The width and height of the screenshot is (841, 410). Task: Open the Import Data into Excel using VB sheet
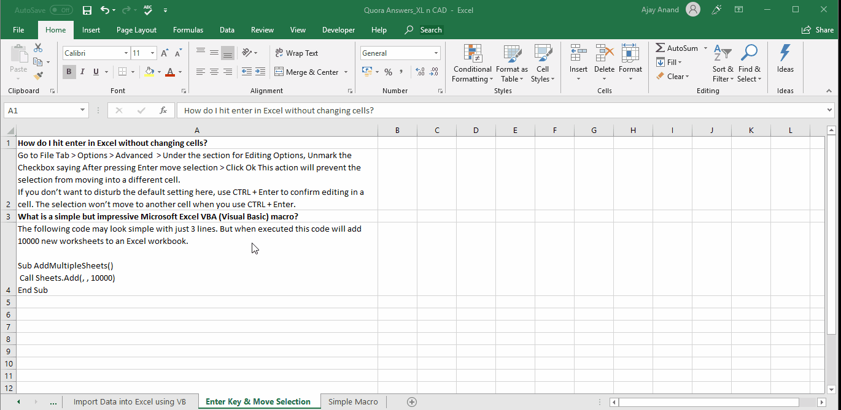(130, 401)
